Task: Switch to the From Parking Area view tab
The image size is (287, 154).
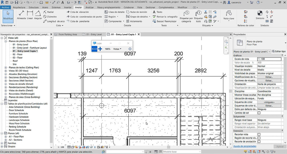Action: coord(68,35)
